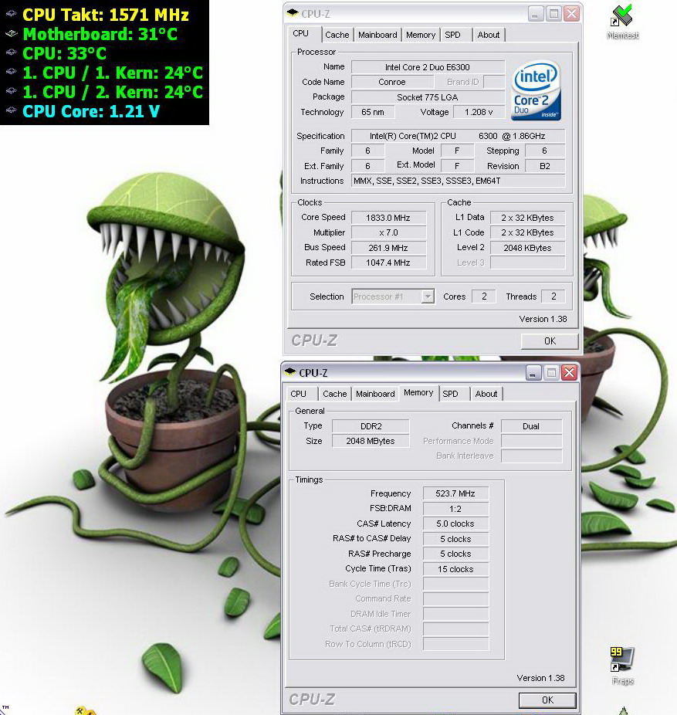Image resolution: width=677 pixels, height=715 pixels.
Task: Close the lower CPU-Z Memory window
Action: 570,372
